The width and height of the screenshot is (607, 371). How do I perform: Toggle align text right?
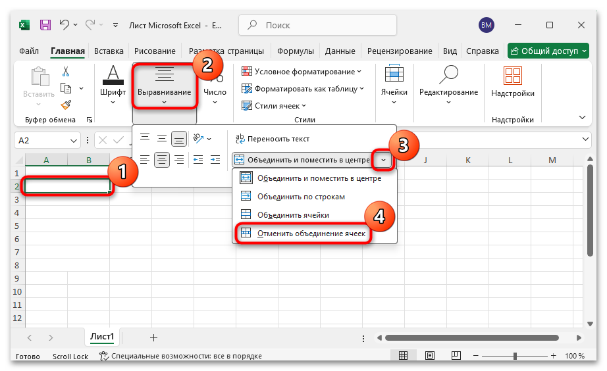coord(179,159)
